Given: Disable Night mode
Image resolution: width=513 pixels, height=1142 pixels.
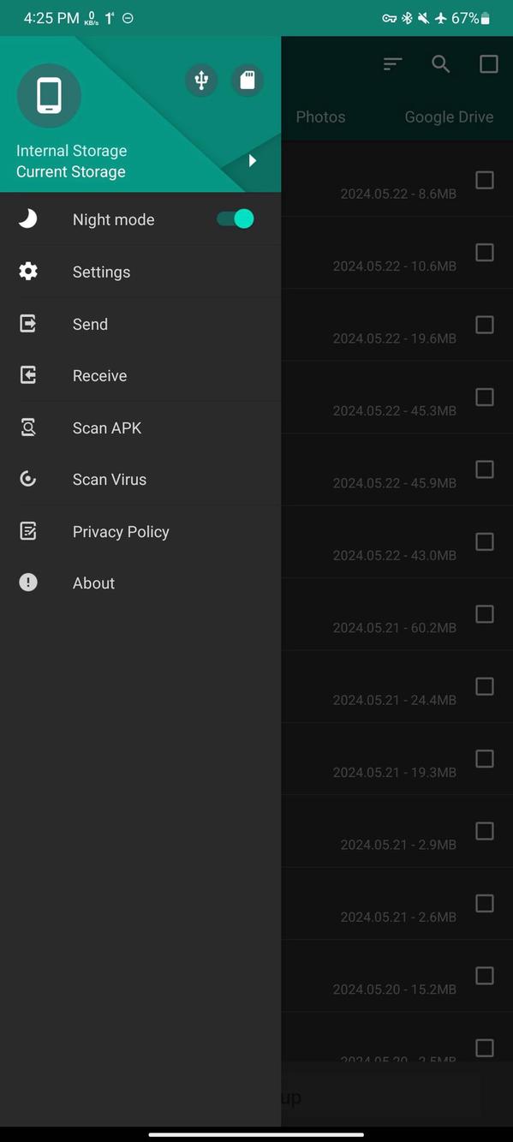Looking at the screenshot, I should tap(232, 219).
